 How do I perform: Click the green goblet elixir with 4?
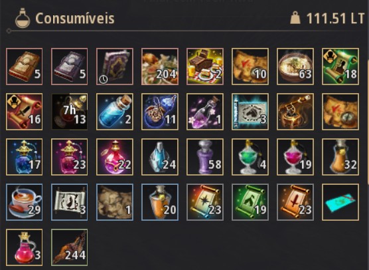(x=250, y=157)
